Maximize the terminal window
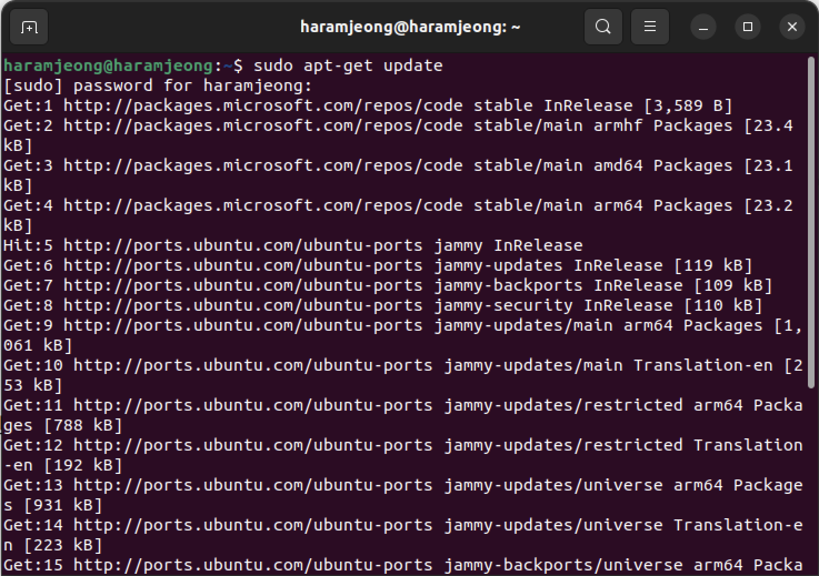Viewport: 819px width, 576px height. pos(748,27)
